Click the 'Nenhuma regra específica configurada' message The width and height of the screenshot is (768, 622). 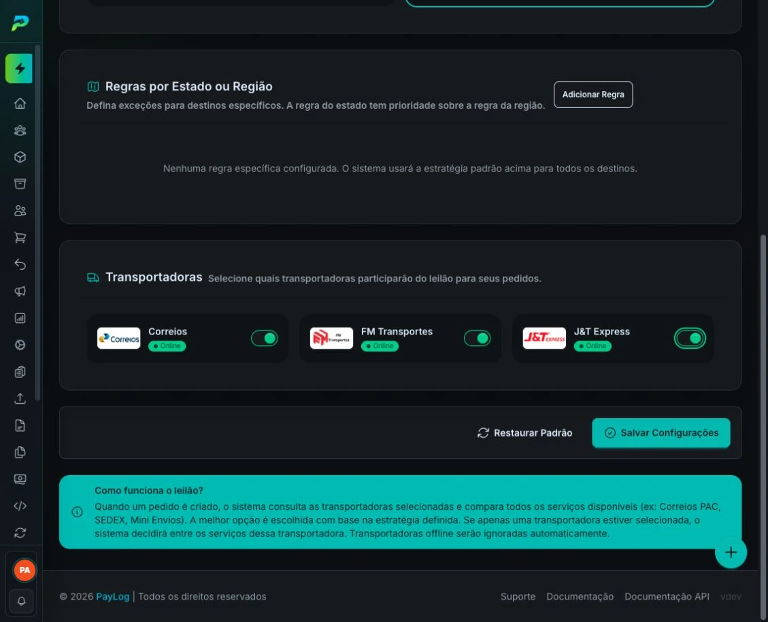point(400,169)
